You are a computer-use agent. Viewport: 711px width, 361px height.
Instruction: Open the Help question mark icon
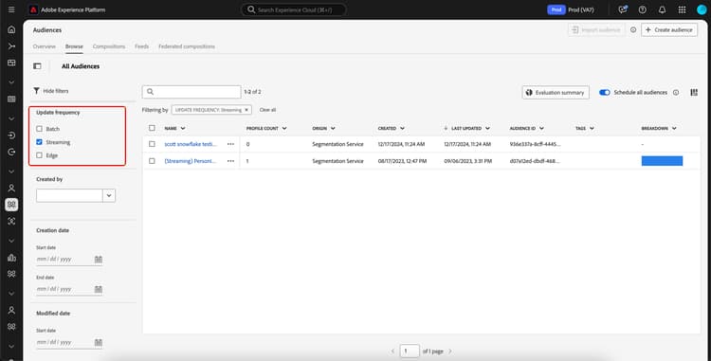[642, 9]
